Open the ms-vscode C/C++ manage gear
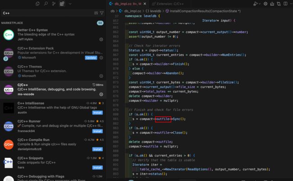The height and width of the screenshot is (181, 293). pos(101,94)
